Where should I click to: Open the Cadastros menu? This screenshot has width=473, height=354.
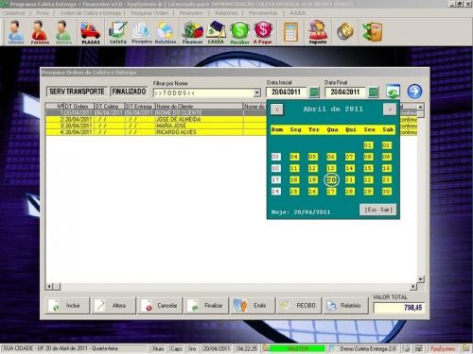click(x=14, y=13)
